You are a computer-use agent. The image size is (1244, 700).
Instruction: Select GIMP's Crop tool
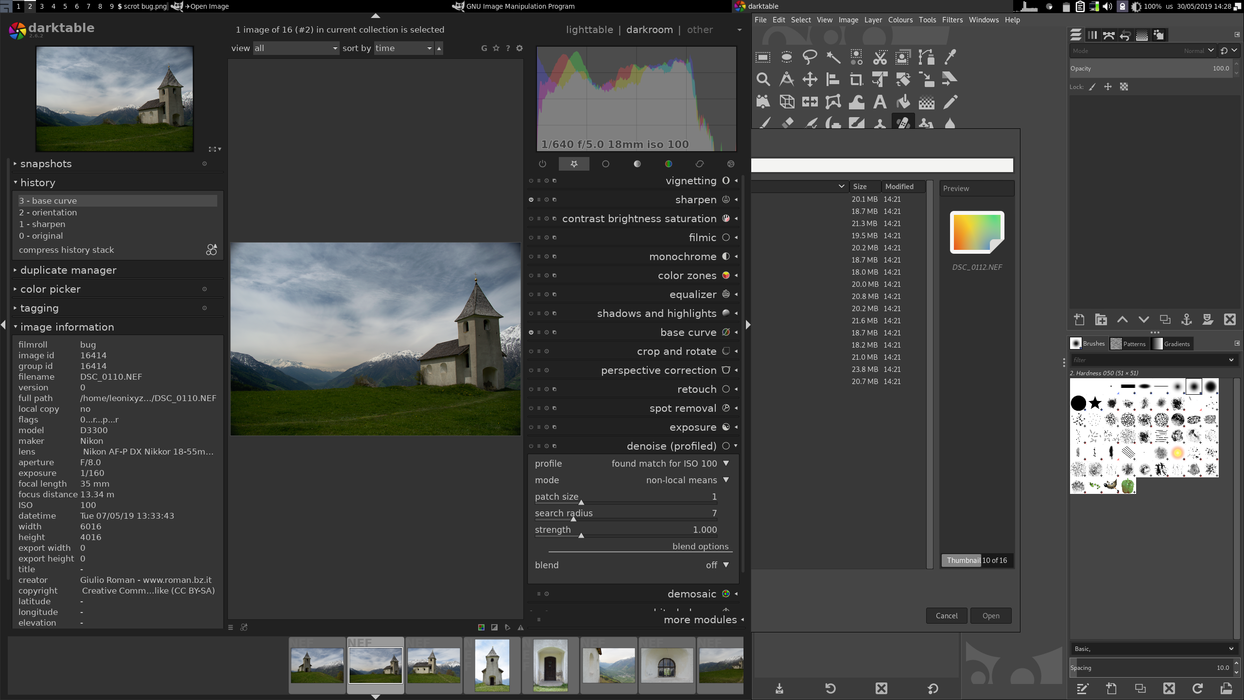[856, 79]
